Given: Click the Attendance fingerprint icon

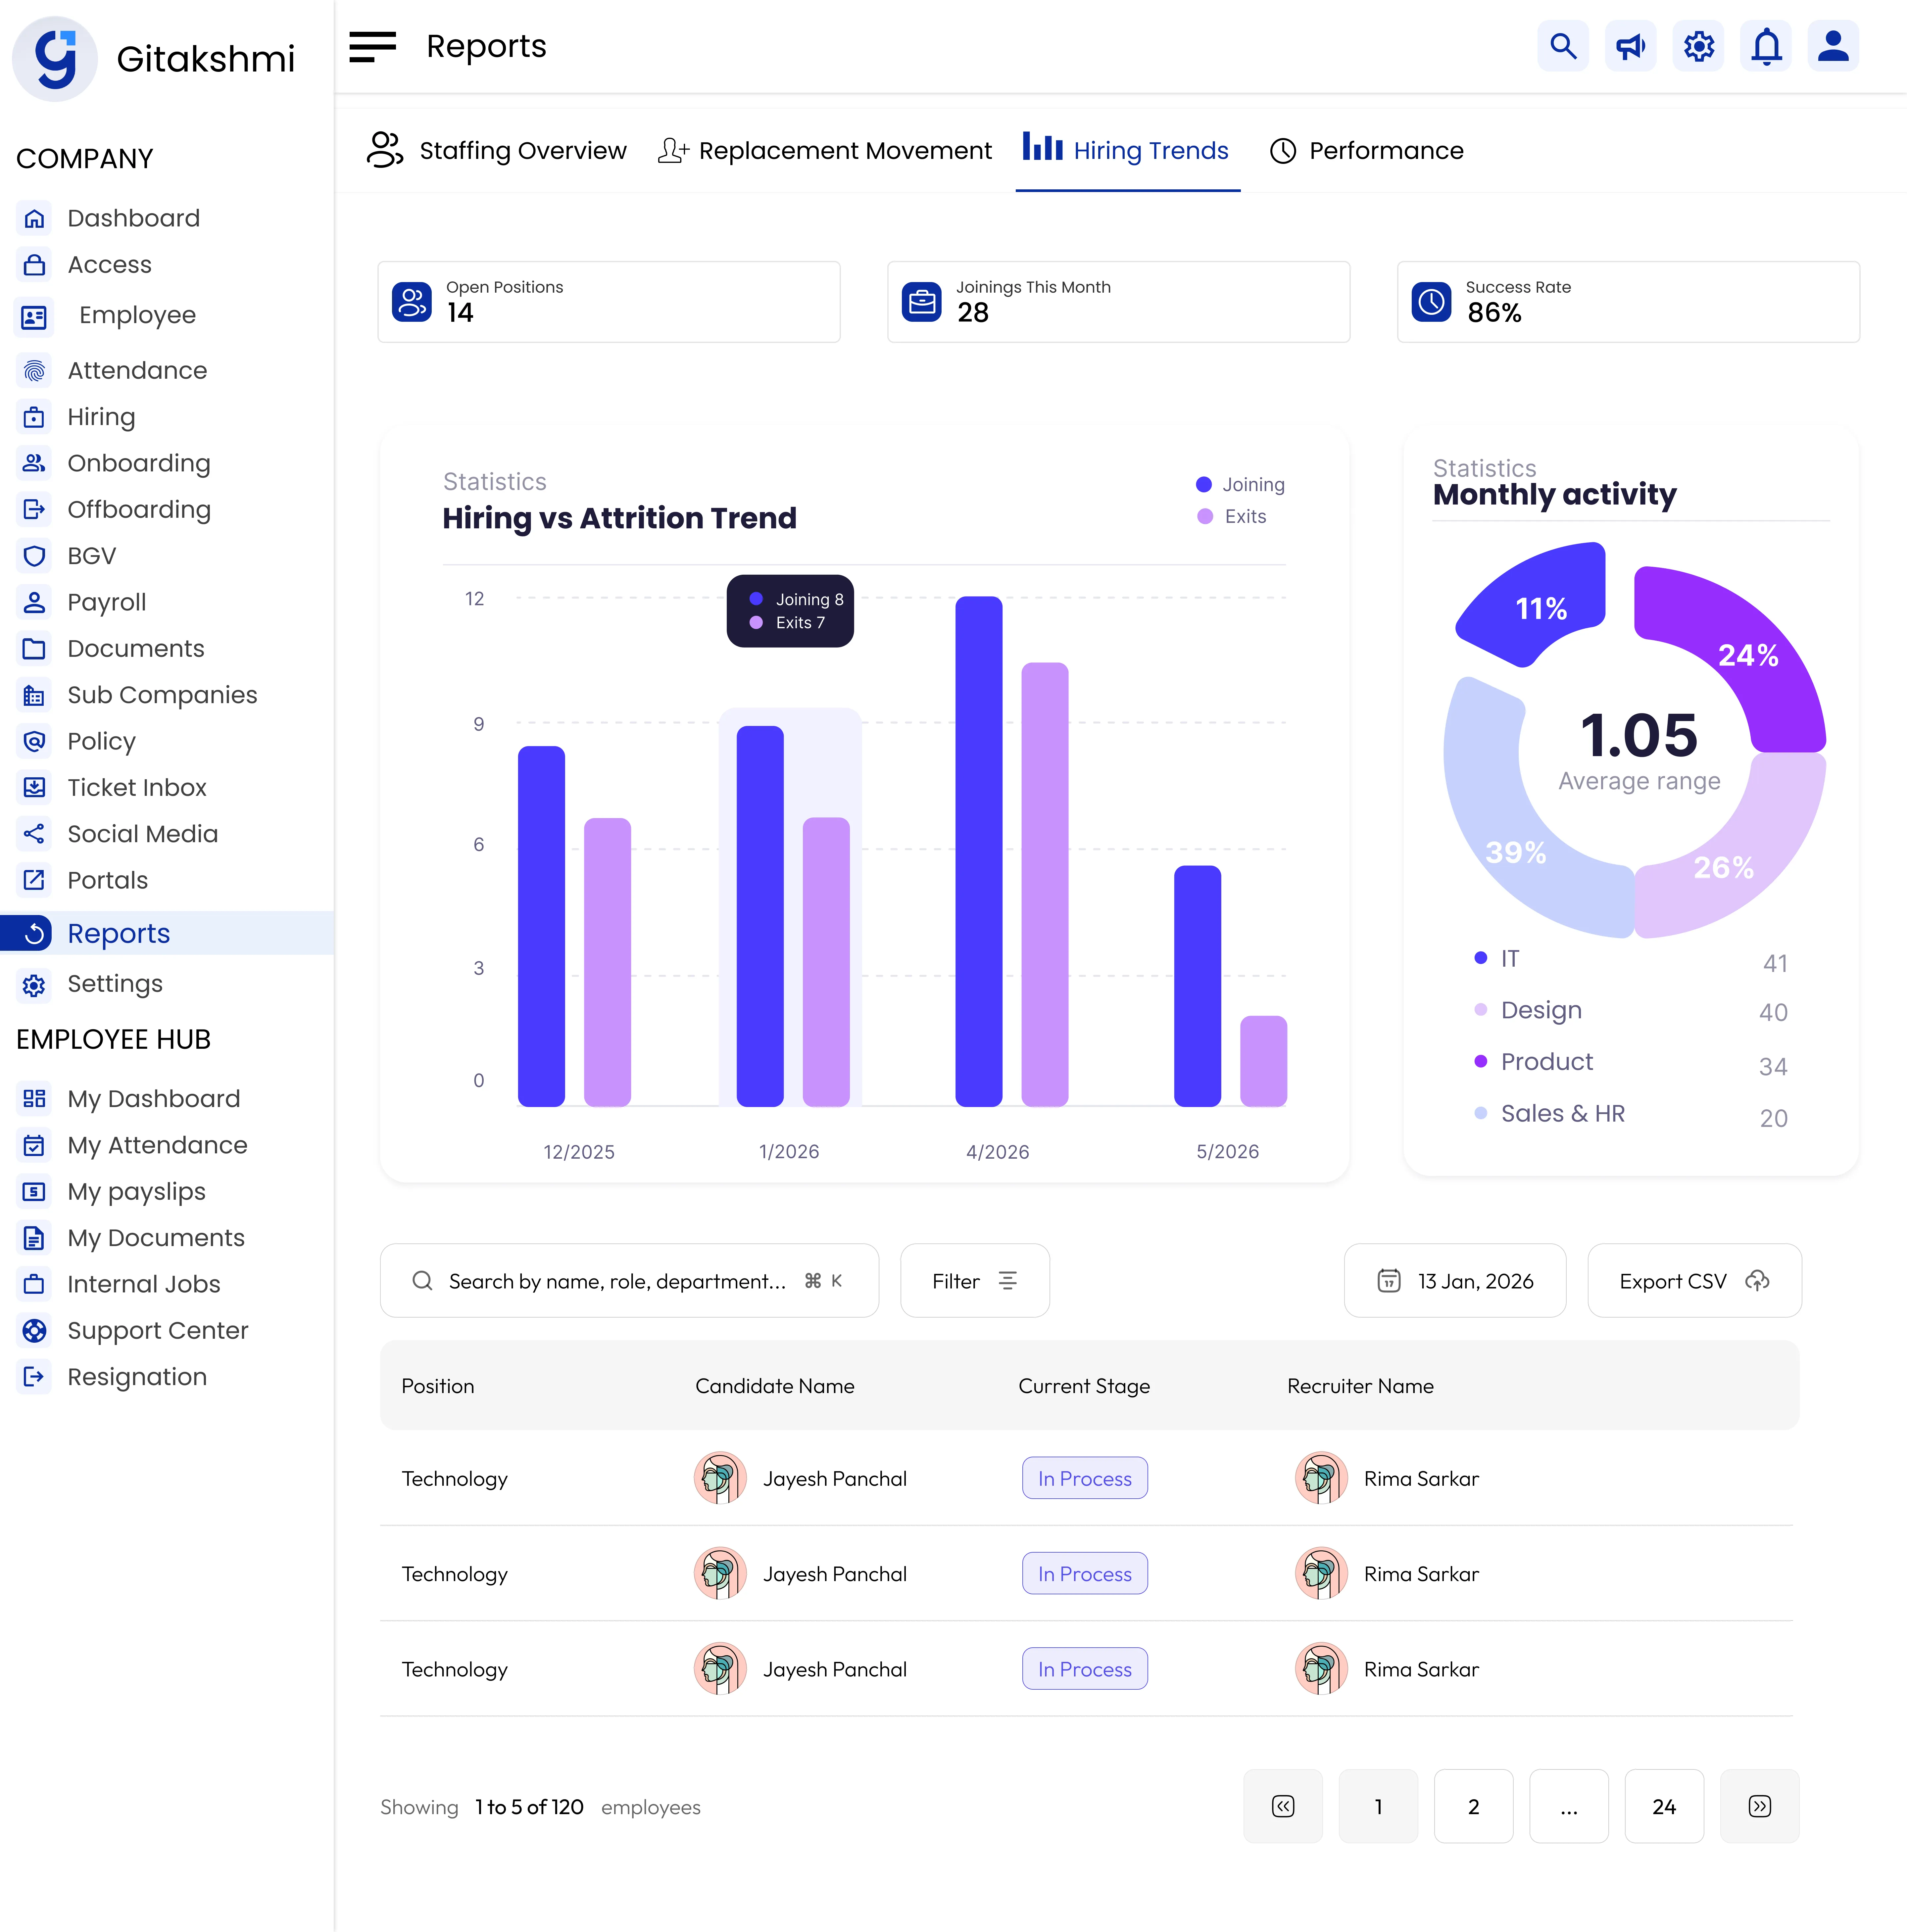Looking at the screenshot, I should click(x=34, y=371).
